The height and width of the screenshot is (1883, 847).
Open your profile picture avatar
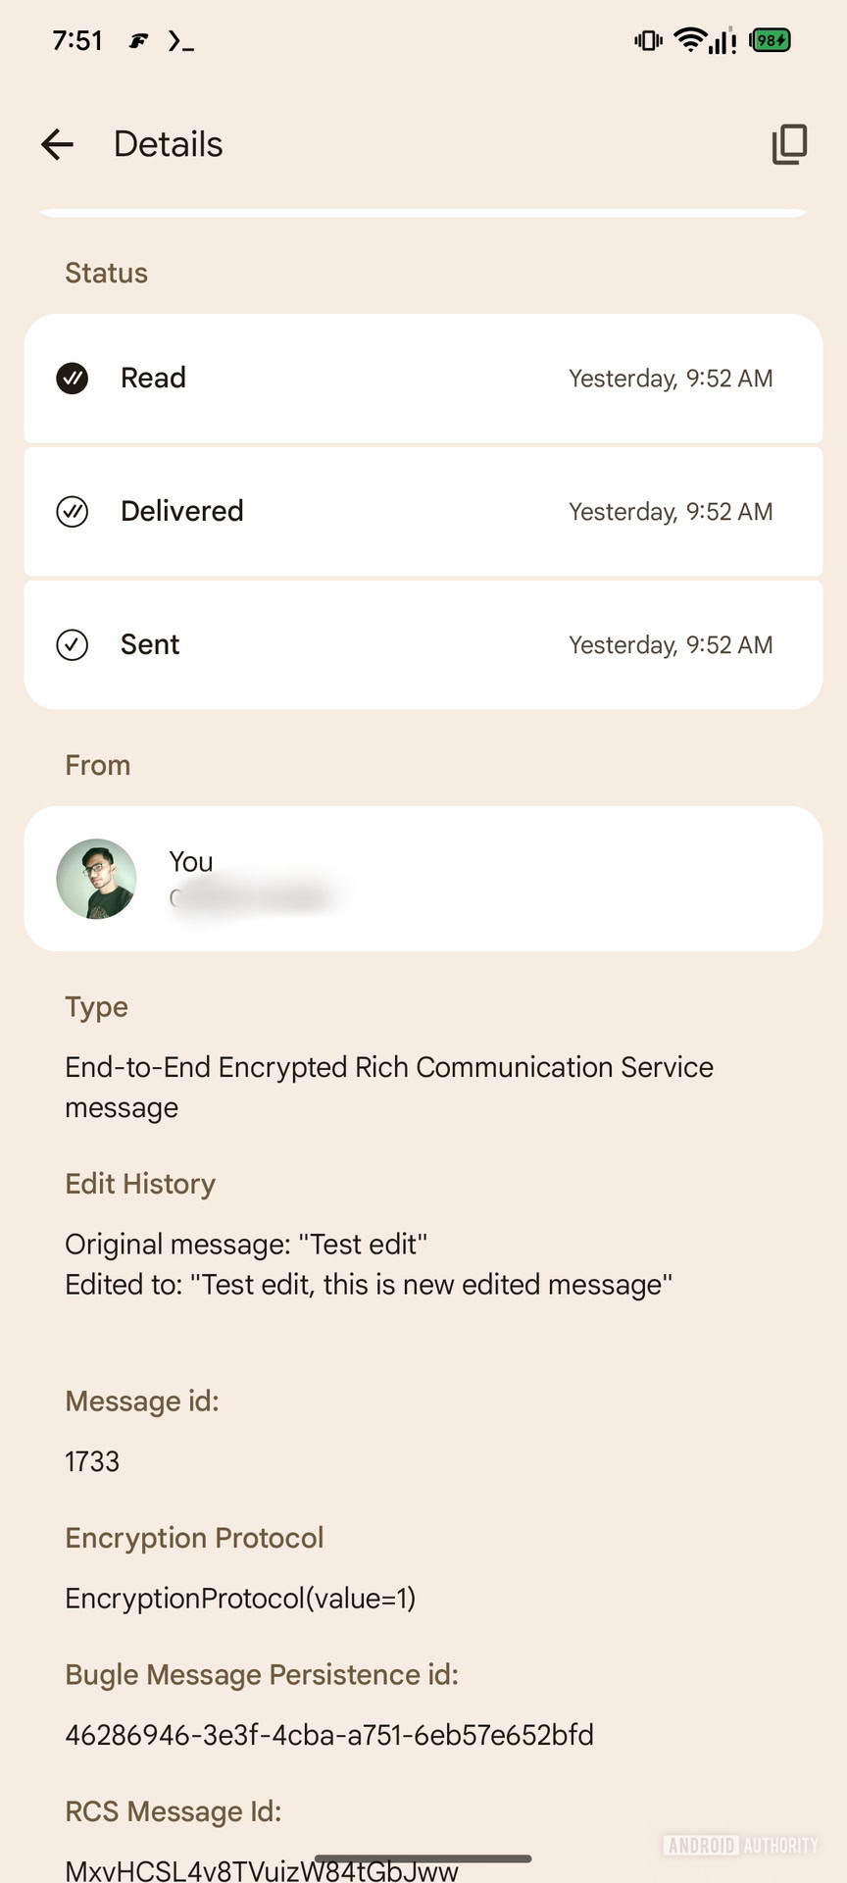[97, 878]
